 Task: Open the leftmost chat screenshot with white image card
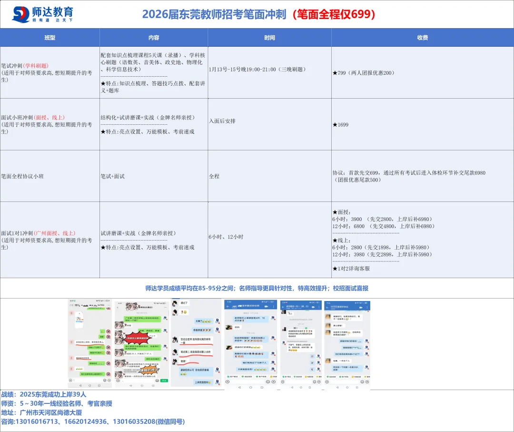tap(90, 343)
